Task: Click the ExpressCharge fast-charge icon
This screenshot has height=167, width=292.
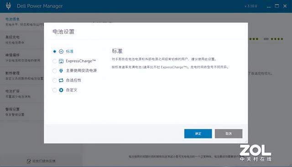Action: point(61,61)
